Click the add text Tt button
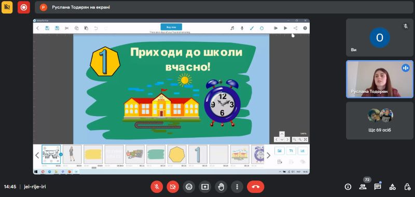This screenshot has width=415, height=197. point(291,151)
